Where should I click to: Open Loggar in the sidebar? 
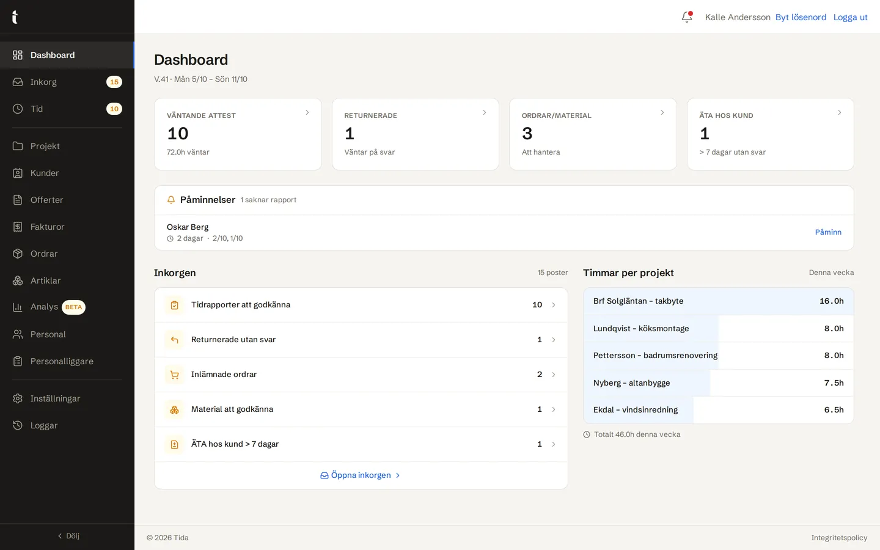[67, 425]
